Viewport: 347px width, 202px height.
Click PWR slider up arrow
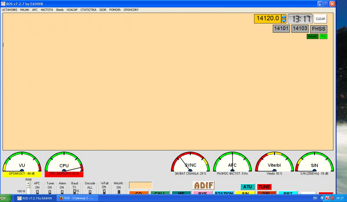coord(28,183)
